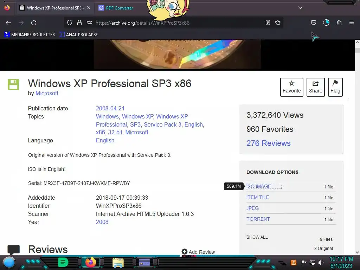Open the clock showing 12:17 PM
Image resolution: width=360 pixels, height=270 pixels.
(x=341, y=262)
